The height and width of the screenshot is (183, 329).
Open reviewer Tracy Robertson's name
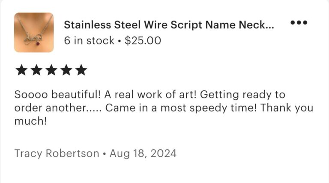pyautogui.click(x=57, y=153)
